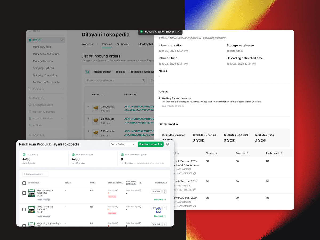
Task: Dismiss the Inbound creation success toast
Action: pos(179,31)
